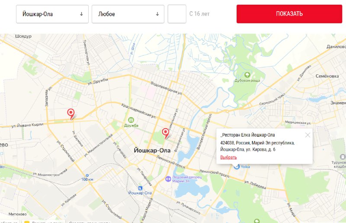The height and width of the screenshot is (223, 346).
Task: Click the 108 км stop marker
Action: pyautogui.click(x=87, y=175)
